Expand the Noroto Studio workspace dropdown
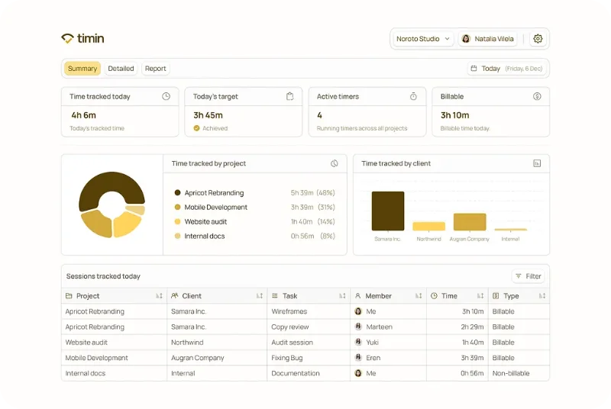The image size is (611, 409). pyautogui.click(x=423, y=38)
